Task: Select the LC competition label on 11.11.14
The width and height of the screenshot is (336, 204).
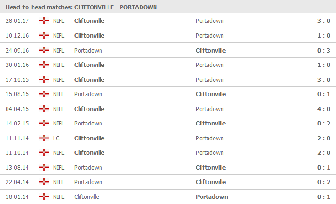Action: [56, 138]
